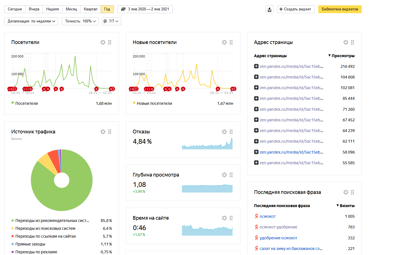Image resolution: width=396 pixels, height=255 pixels.
Task: Click drag handle of Источник трафика widget
Action: tap(110, 132)
